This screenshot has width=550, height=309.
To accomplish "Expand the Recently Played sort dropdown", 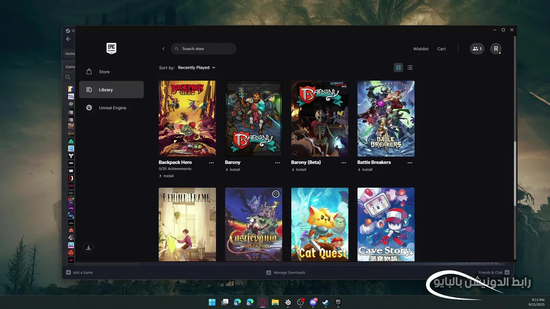I will 196,67.
